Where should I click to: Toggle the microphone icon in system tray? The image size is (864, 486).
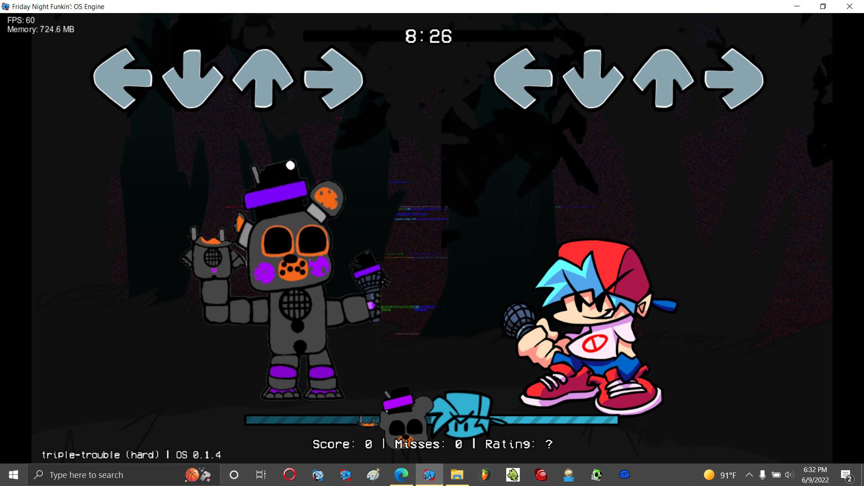[762, 475]
